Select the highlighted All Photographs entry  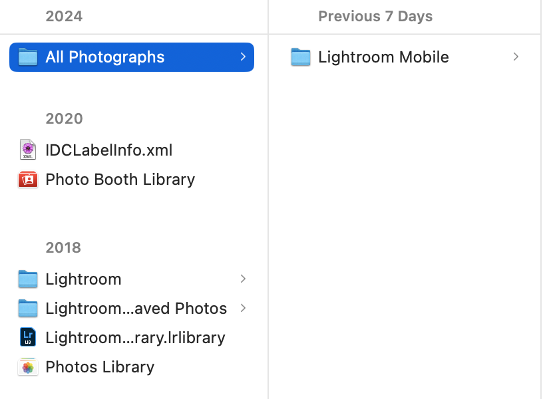[x=104, y=57]
